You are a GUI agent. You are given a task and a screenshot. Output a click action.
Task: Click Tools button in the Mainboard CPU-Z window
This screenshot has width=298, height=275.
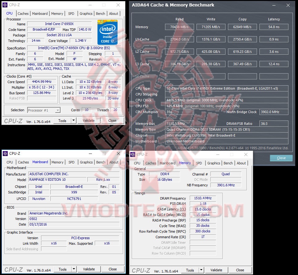point(63,269)
